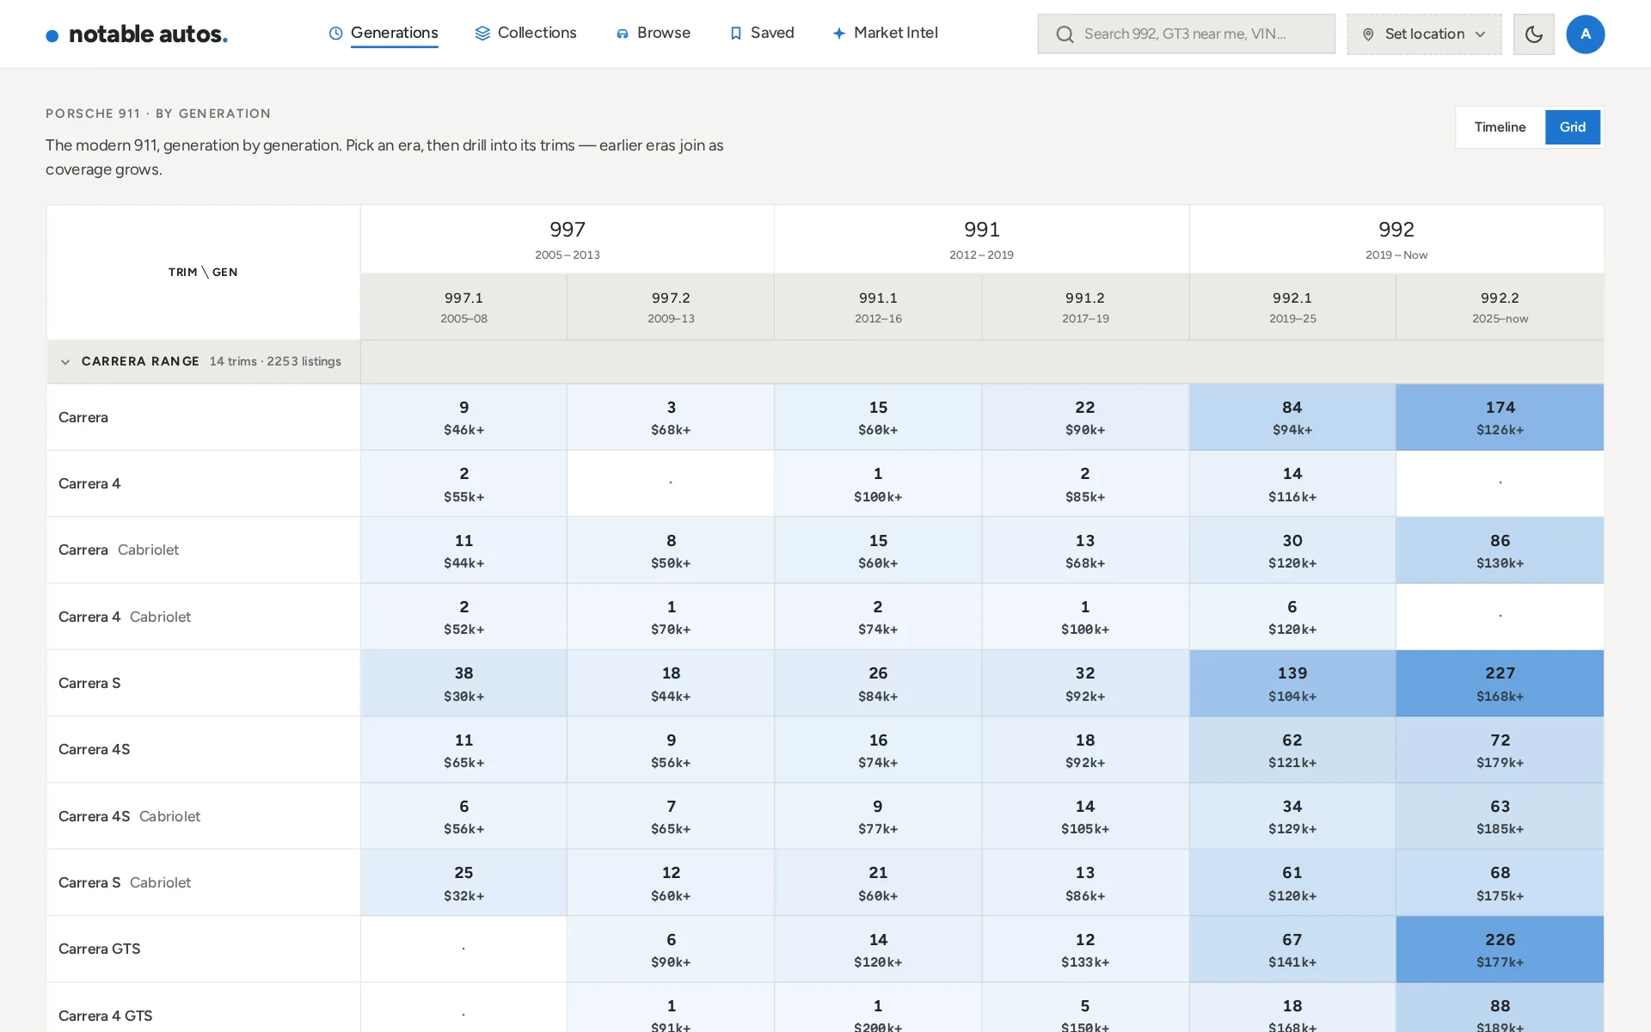This screenshot has width=1651, height=1032.
Task: Open Carrera S 992.1 cell showing 139
Action: tap(1292, 683)
